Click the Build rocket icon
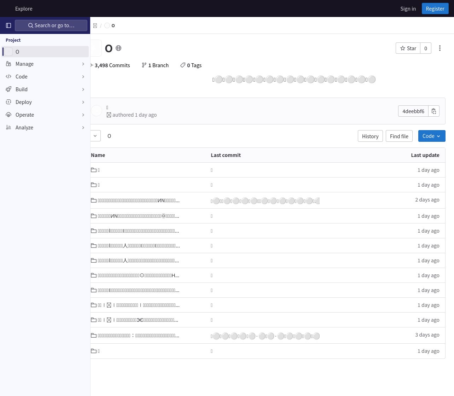Viewport: 454px width, 396px height. coord(8,89)
